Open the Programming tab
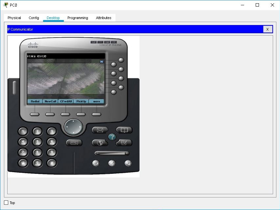This screenshot has height=210, width=280. (77, 18)
